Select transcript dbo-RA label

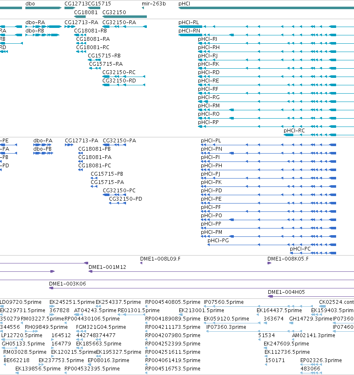coord(35,22)
